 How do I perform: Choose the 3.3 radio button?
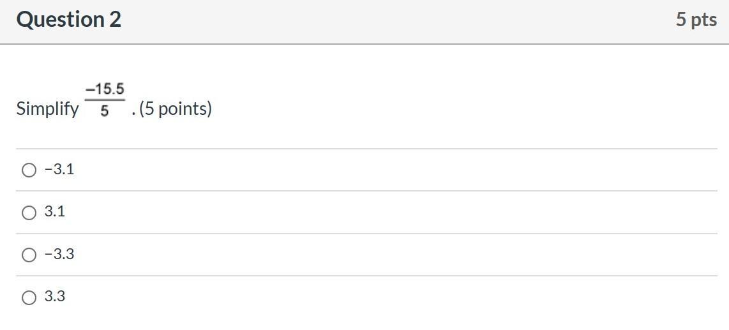tap(29, 297)
